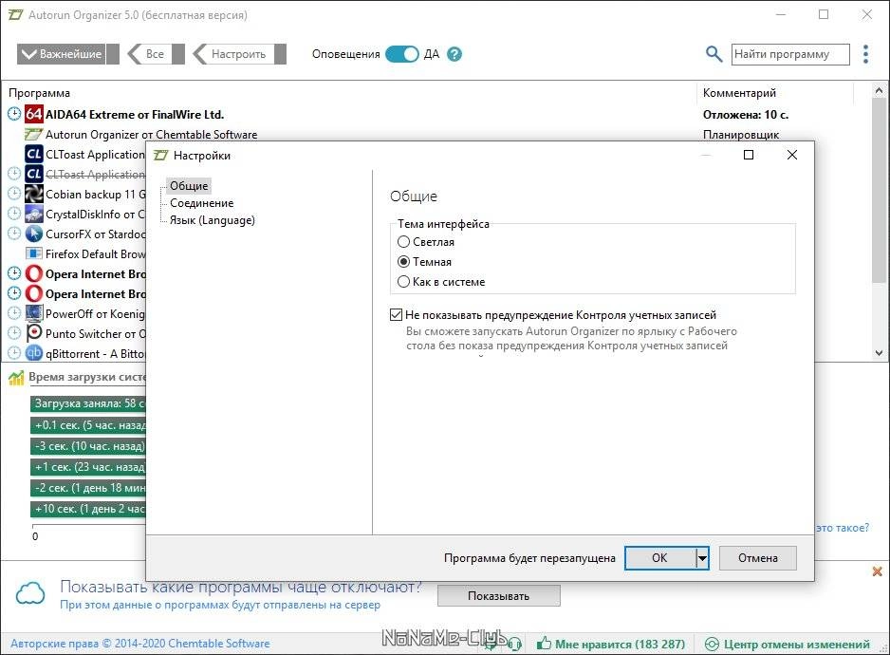Viewport: 890px width, 655px height.
Task: Click the cloud icon in bottom banner
Action: click(30, 593)
